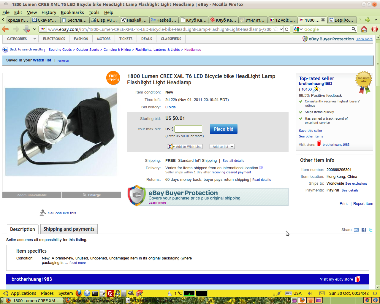380x304 pixels.
Task: Share listing via Twitter icon
Action: coord(370,230)
